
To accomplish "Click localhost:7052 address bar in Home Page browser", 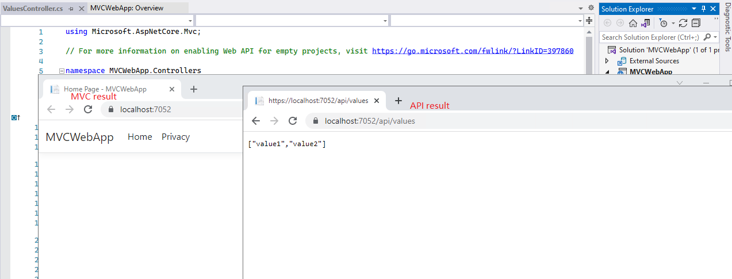I will (x=173, y=109).
